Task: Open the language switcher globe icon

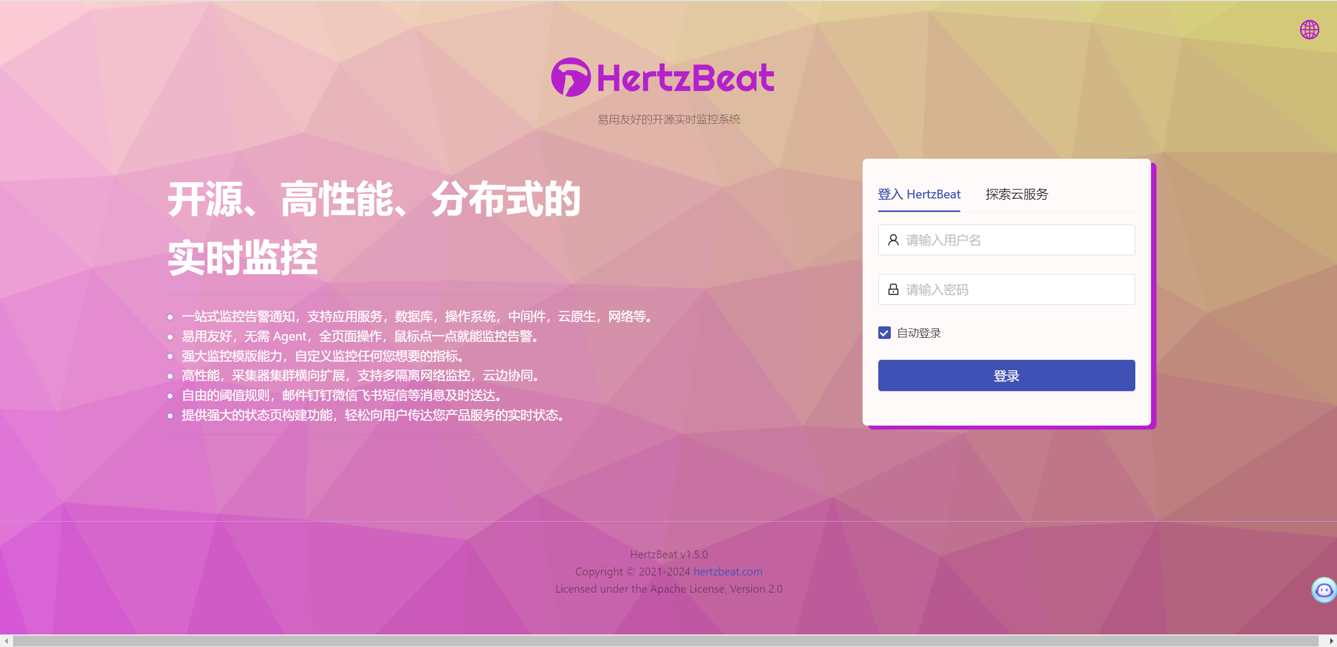Action: pos(1309,30)
